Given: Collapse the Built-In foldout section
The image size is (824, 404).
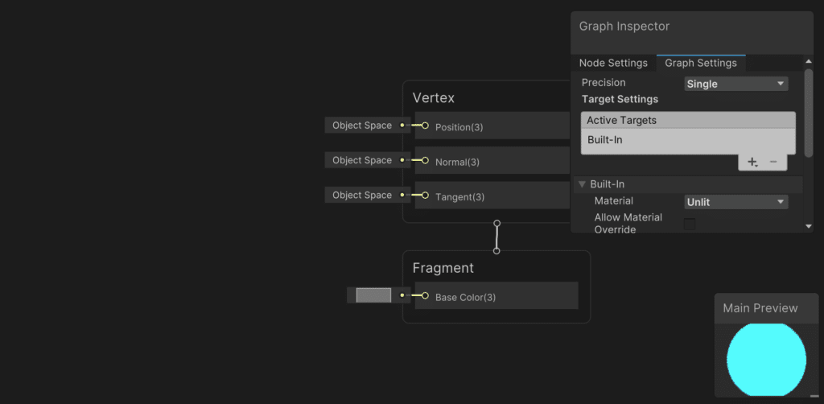Looking at the screenshot, I should (583, 184).
